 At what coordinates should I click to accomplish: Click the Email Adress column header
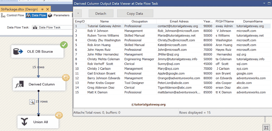pos(179,21)
